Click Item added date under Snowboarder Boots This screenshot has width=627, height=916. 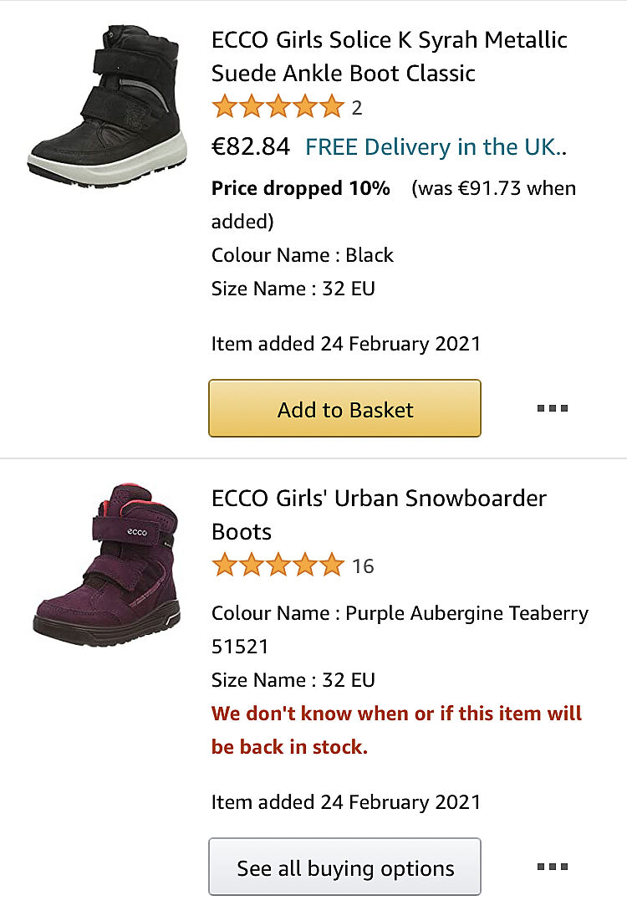[346, 802]
